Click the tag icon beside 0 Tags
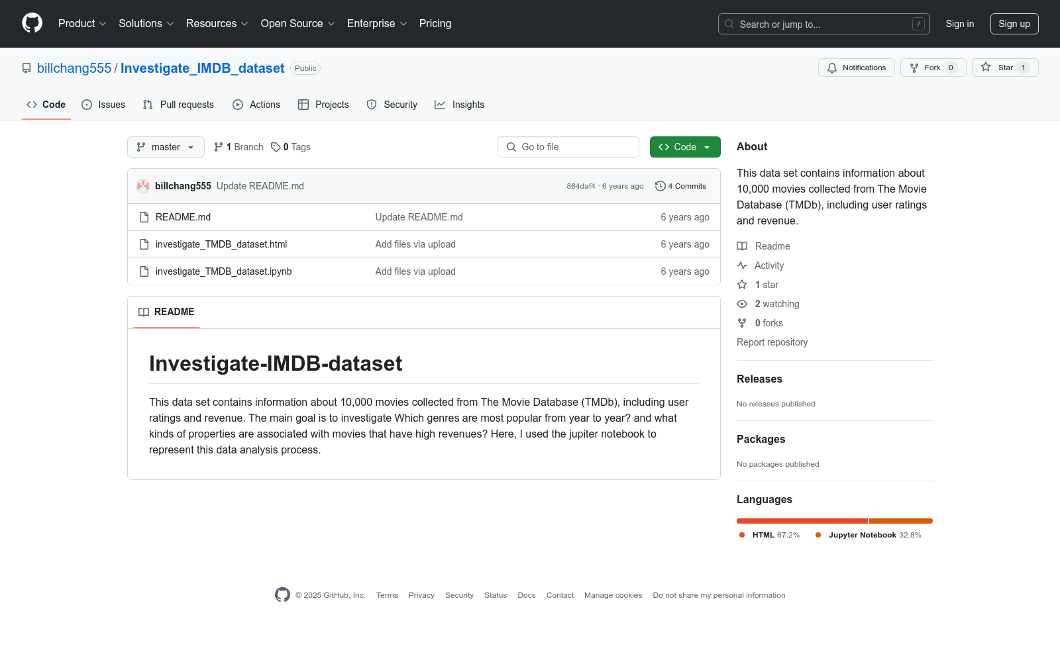The image size is (1060, 662). pos(276,147)
